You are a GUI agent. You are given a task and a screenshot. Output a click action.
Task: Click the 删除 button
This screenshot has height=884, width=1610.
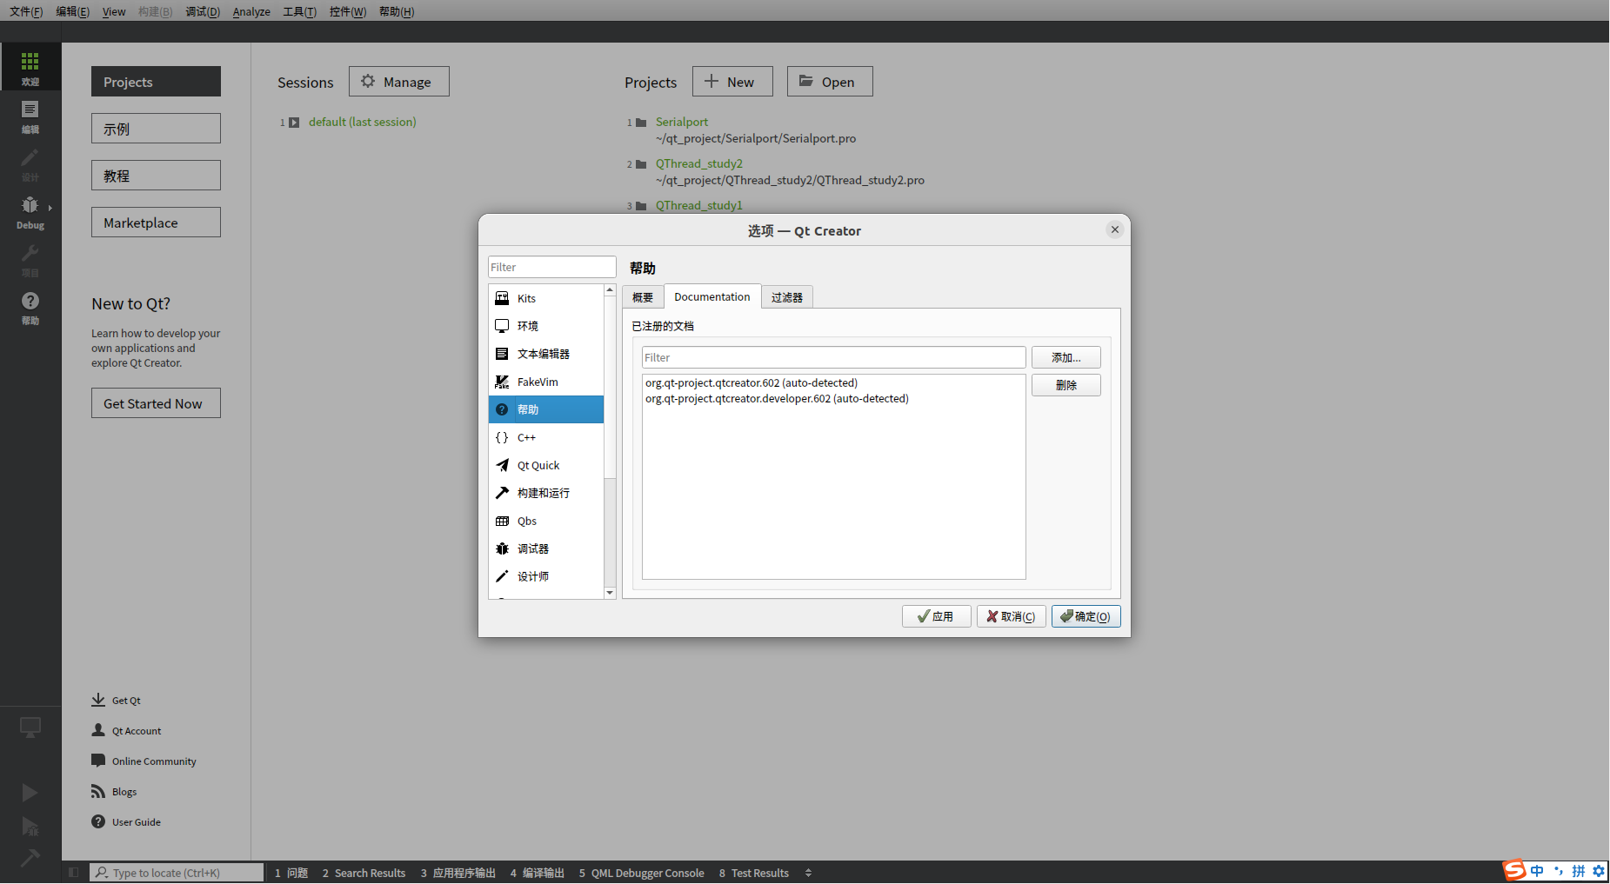(x=1066, y=385)
